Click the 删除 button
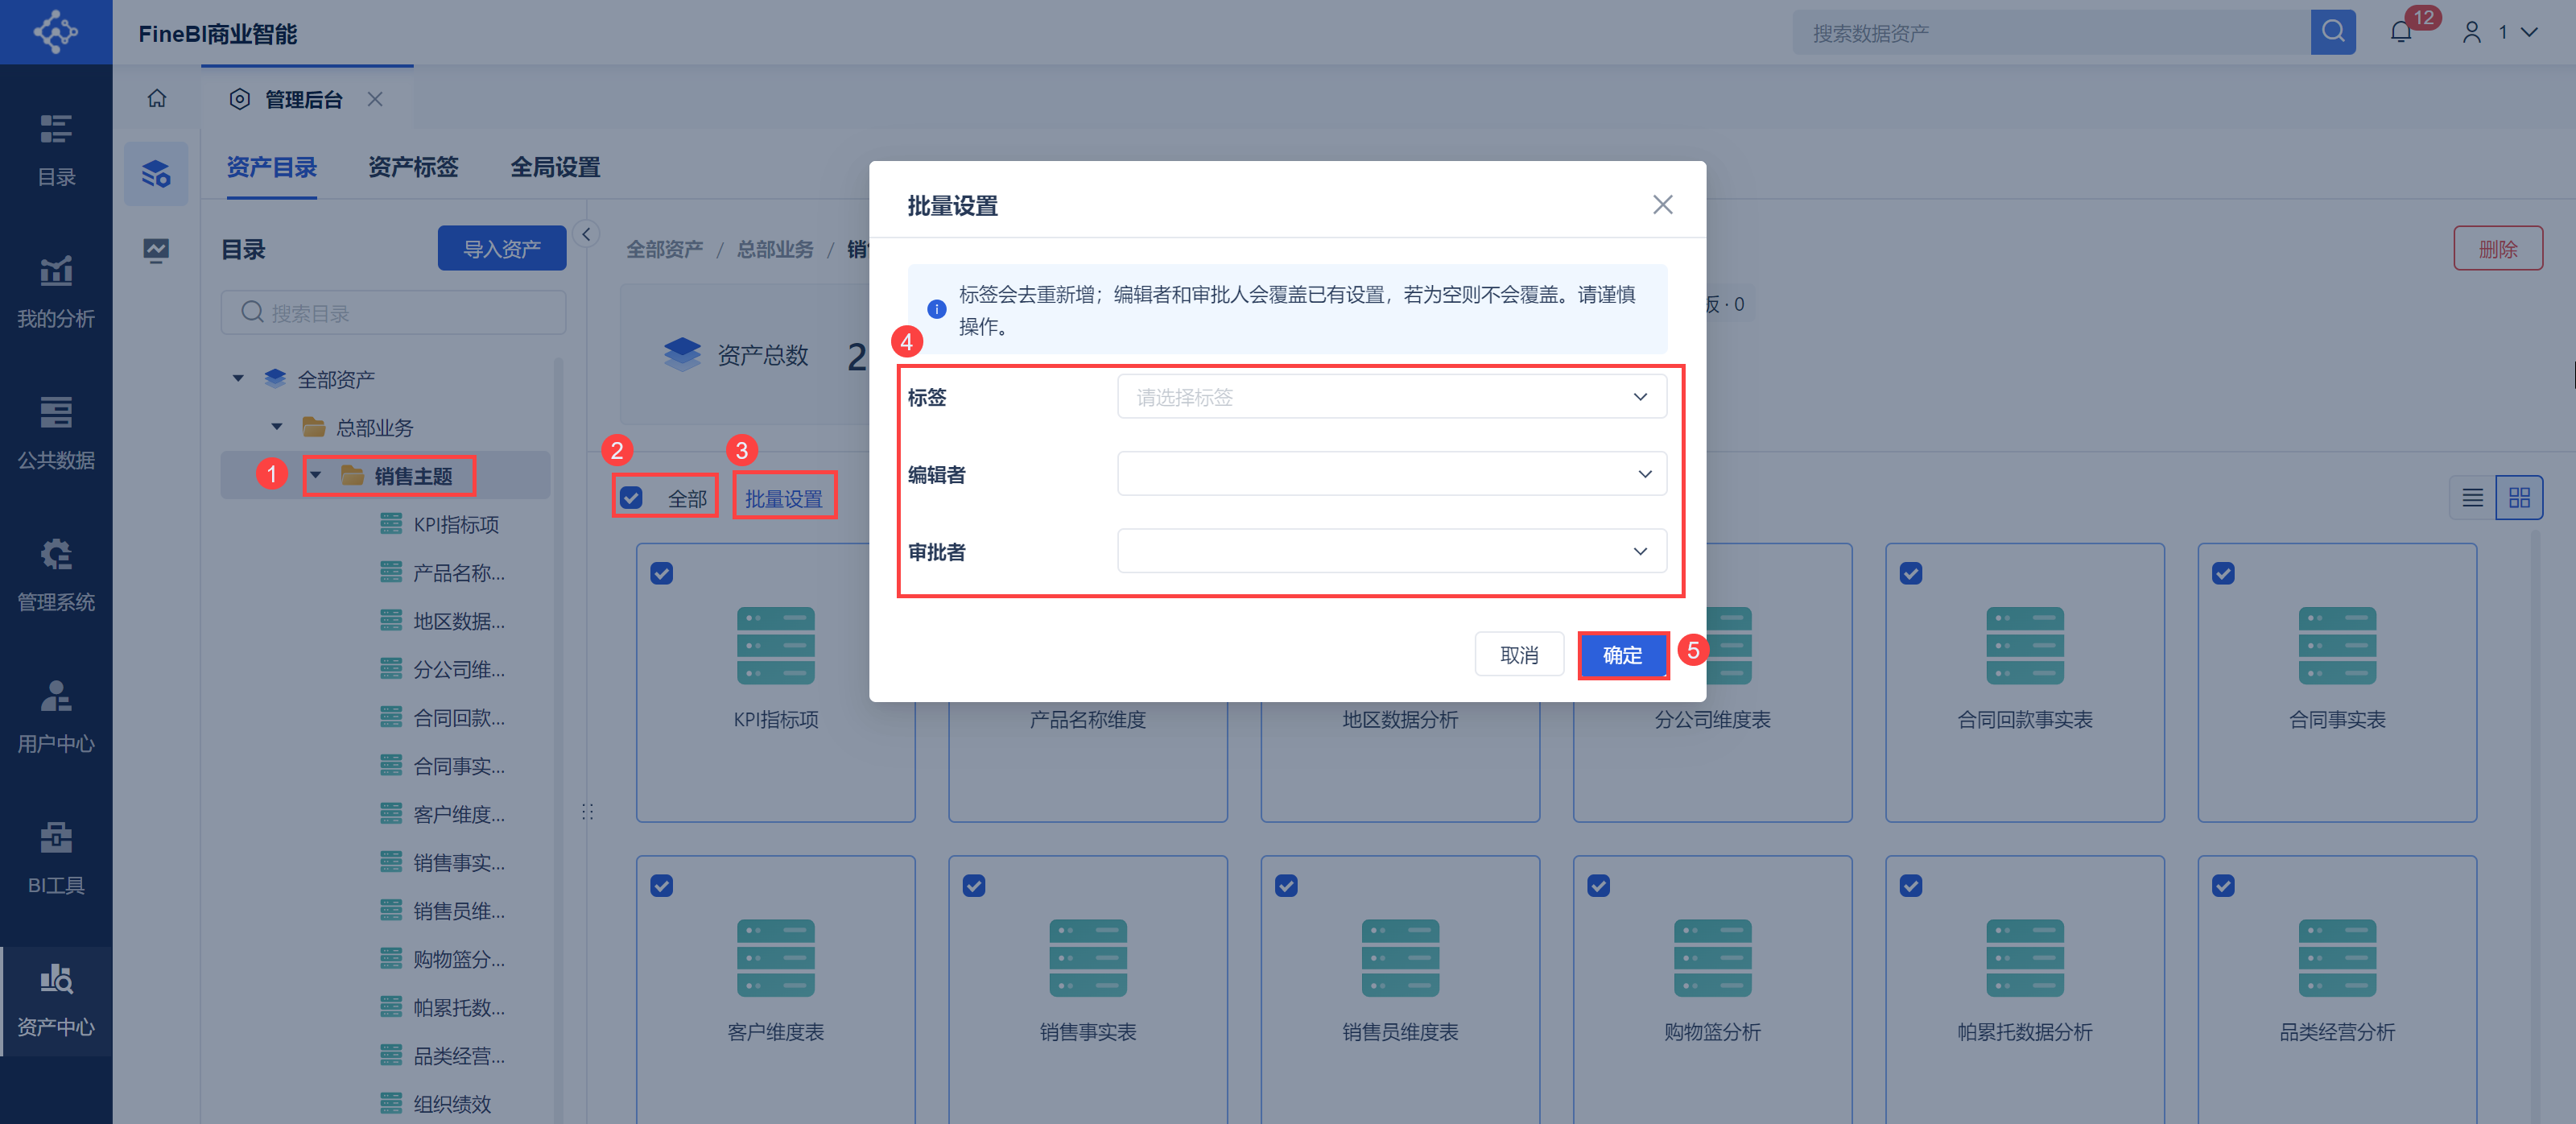This screenshot has height=1124, width=2576. 2497,248
